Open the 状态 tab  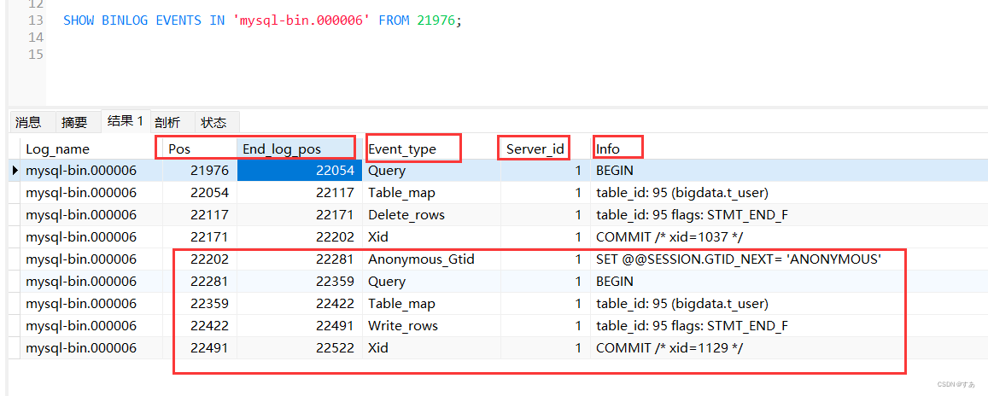coord(213,122)
